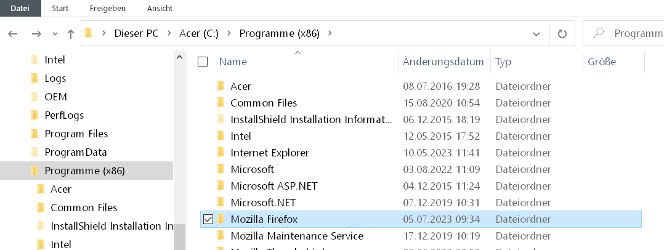This screenshot has height=250, width=664.
Task: Click the Back navigation arrow
Action: tap(13, 34)
